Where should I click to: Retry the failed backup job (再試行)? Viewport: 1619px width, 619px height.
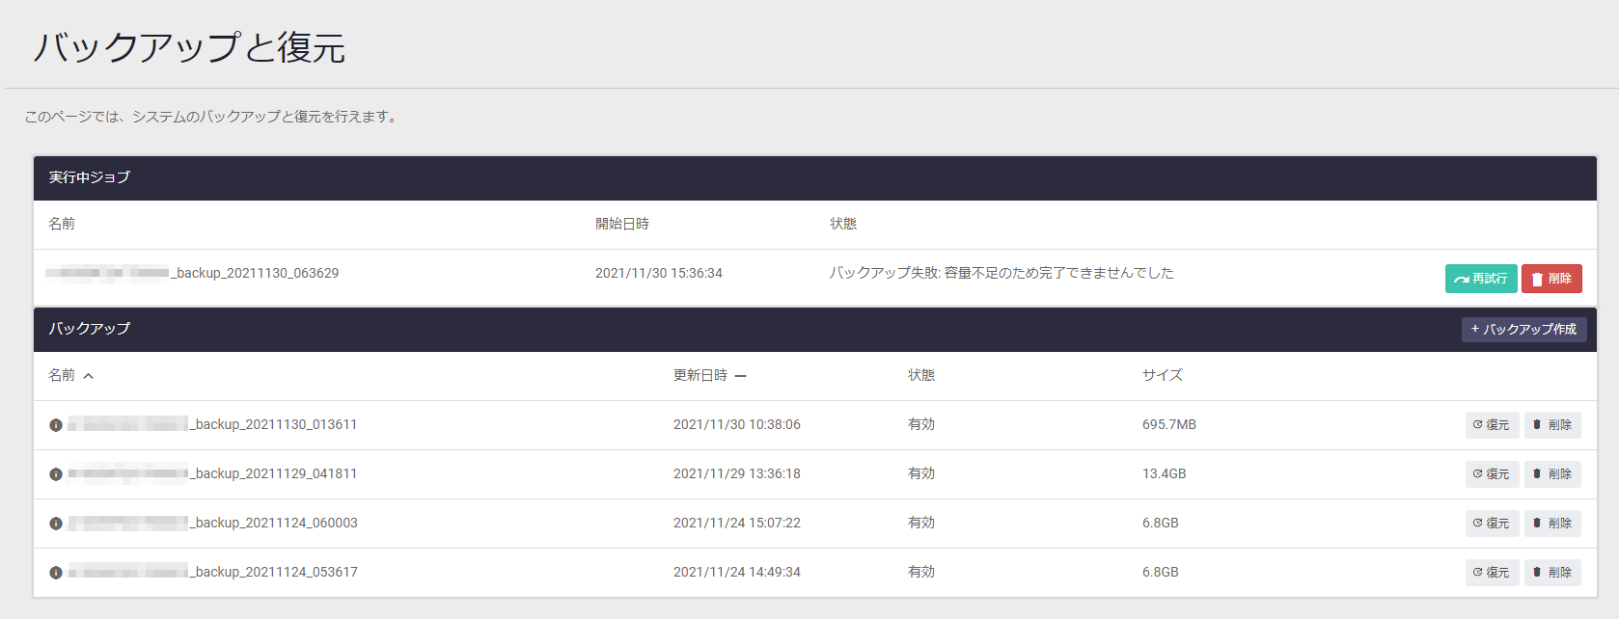(1480, 279)
